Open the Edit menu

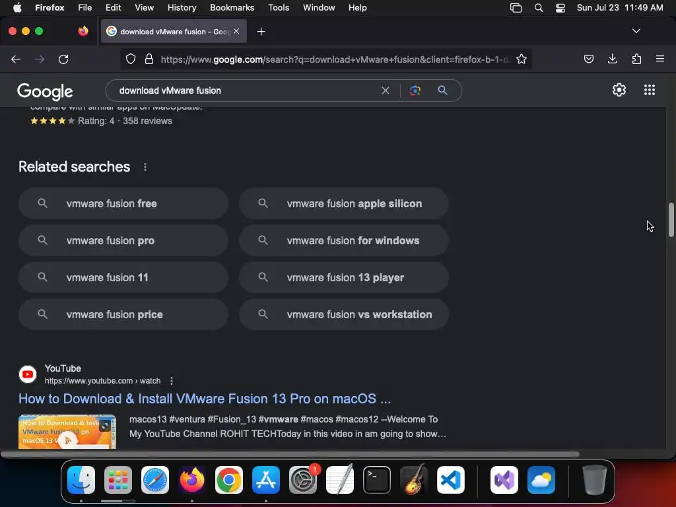click(x=113, y=7)
